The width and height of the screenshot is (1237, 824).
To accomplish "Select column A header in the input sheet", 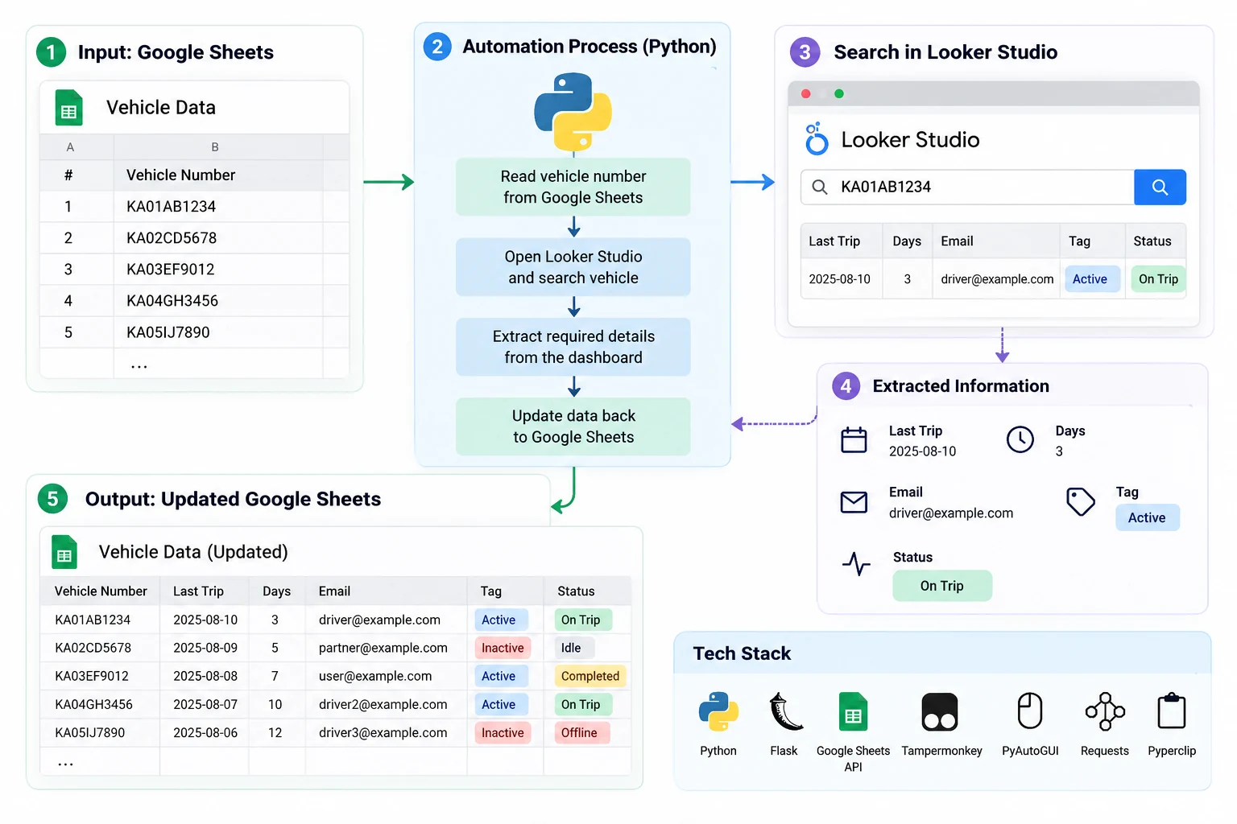I will click(70, 147).
